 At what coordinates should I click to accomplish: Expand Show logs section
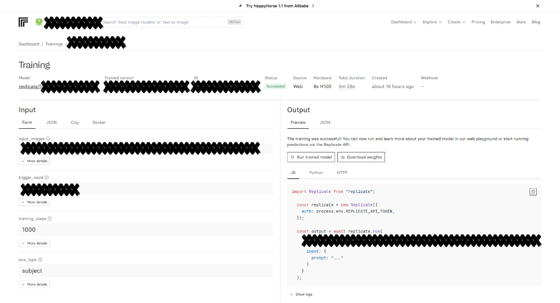(301, 294)
